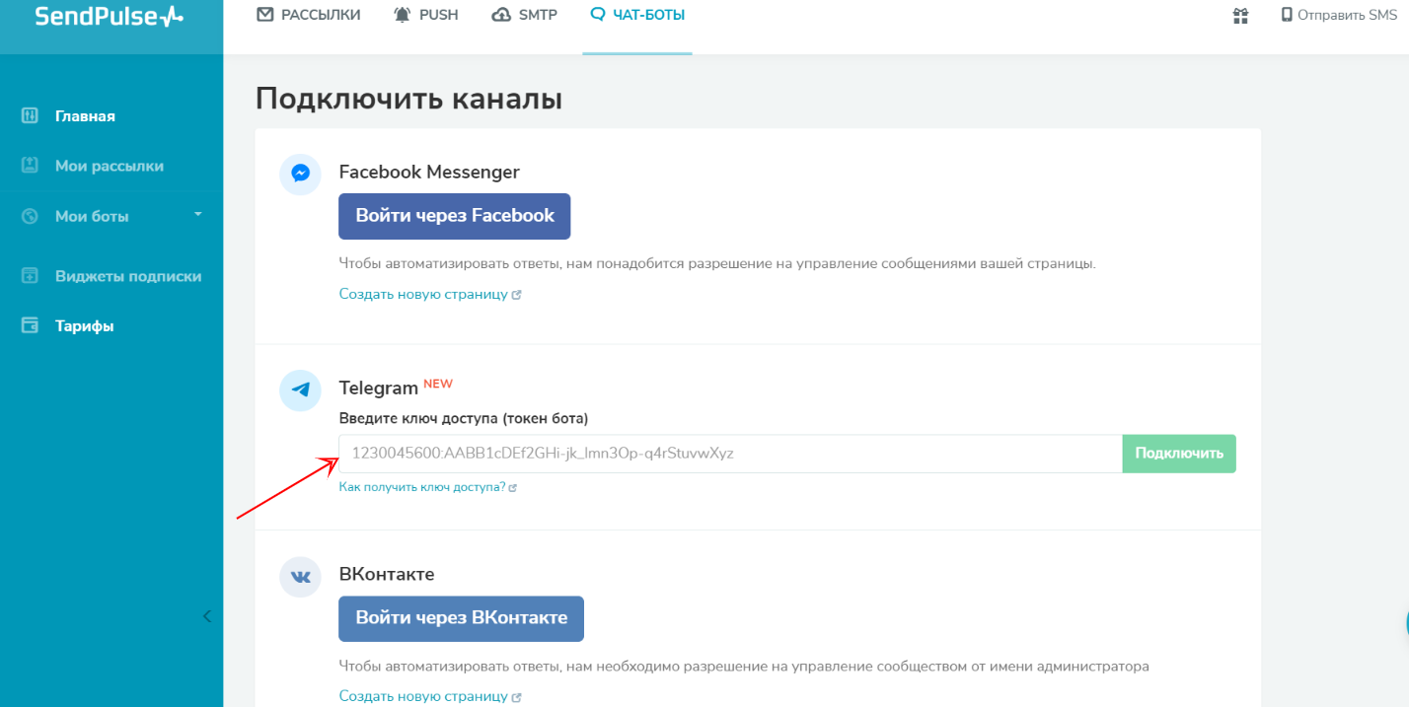Click the bot token input field

730,454
